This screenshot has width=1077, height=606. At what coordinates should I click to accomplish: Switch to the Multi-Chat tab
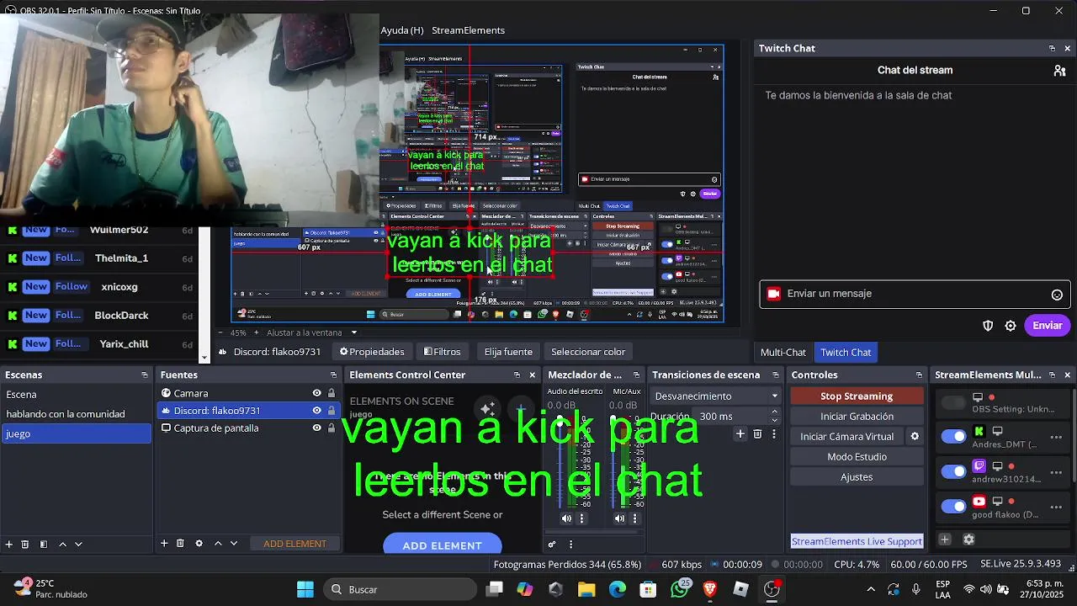click(783, 353)
